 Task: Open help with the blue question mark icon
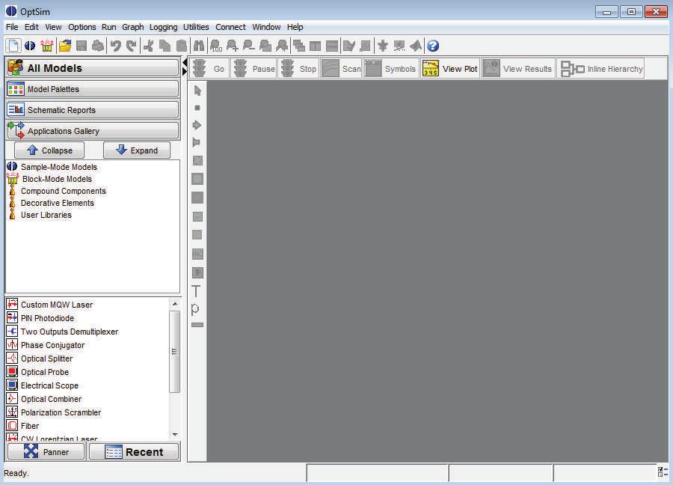tap(433, 46)
